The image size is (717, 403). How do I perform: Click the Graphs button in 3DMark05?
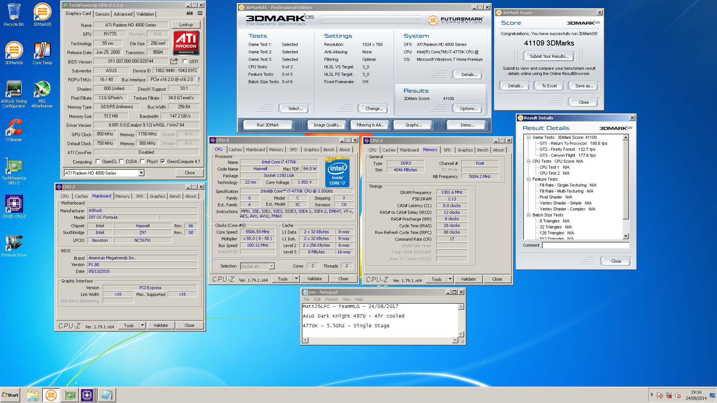[413, 125]
